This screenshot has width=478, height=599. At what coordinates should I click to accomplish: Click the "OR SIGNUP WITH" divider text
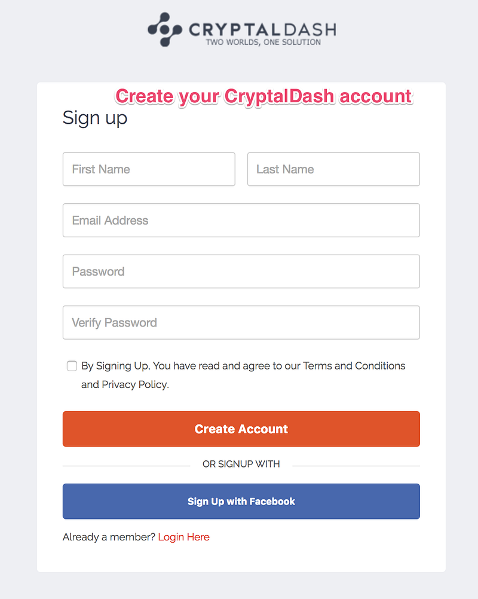tap(241, 464)
